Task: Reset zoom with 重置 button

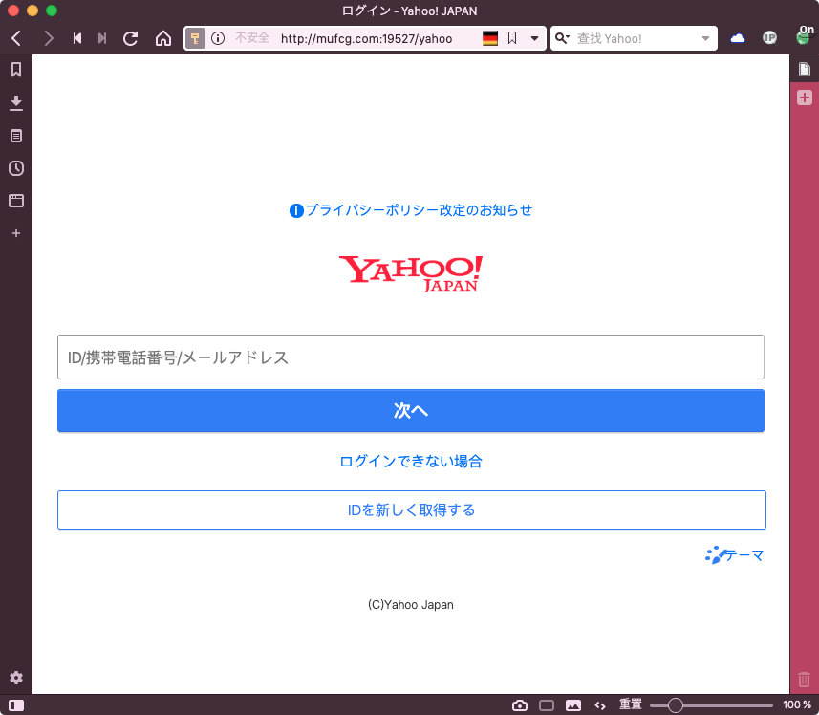Action: (x=631, y=704)
